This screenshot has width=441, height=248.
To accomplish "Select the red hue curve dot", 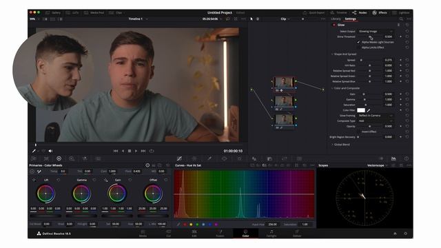I will click(185, 225).
